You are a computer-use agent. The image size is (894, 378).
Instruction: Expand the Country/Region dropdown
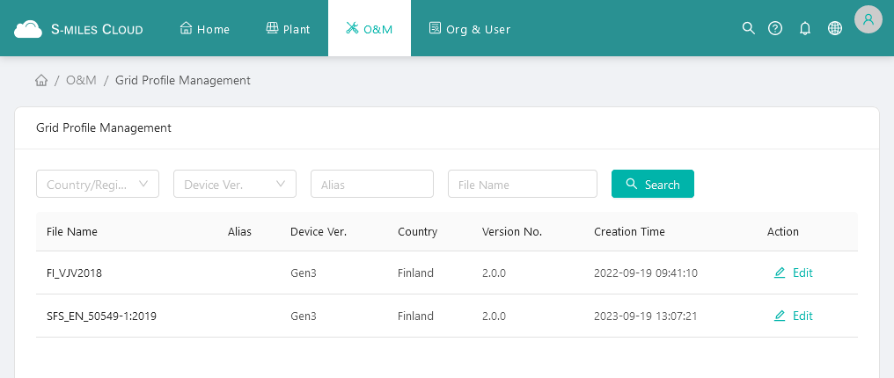98,185
